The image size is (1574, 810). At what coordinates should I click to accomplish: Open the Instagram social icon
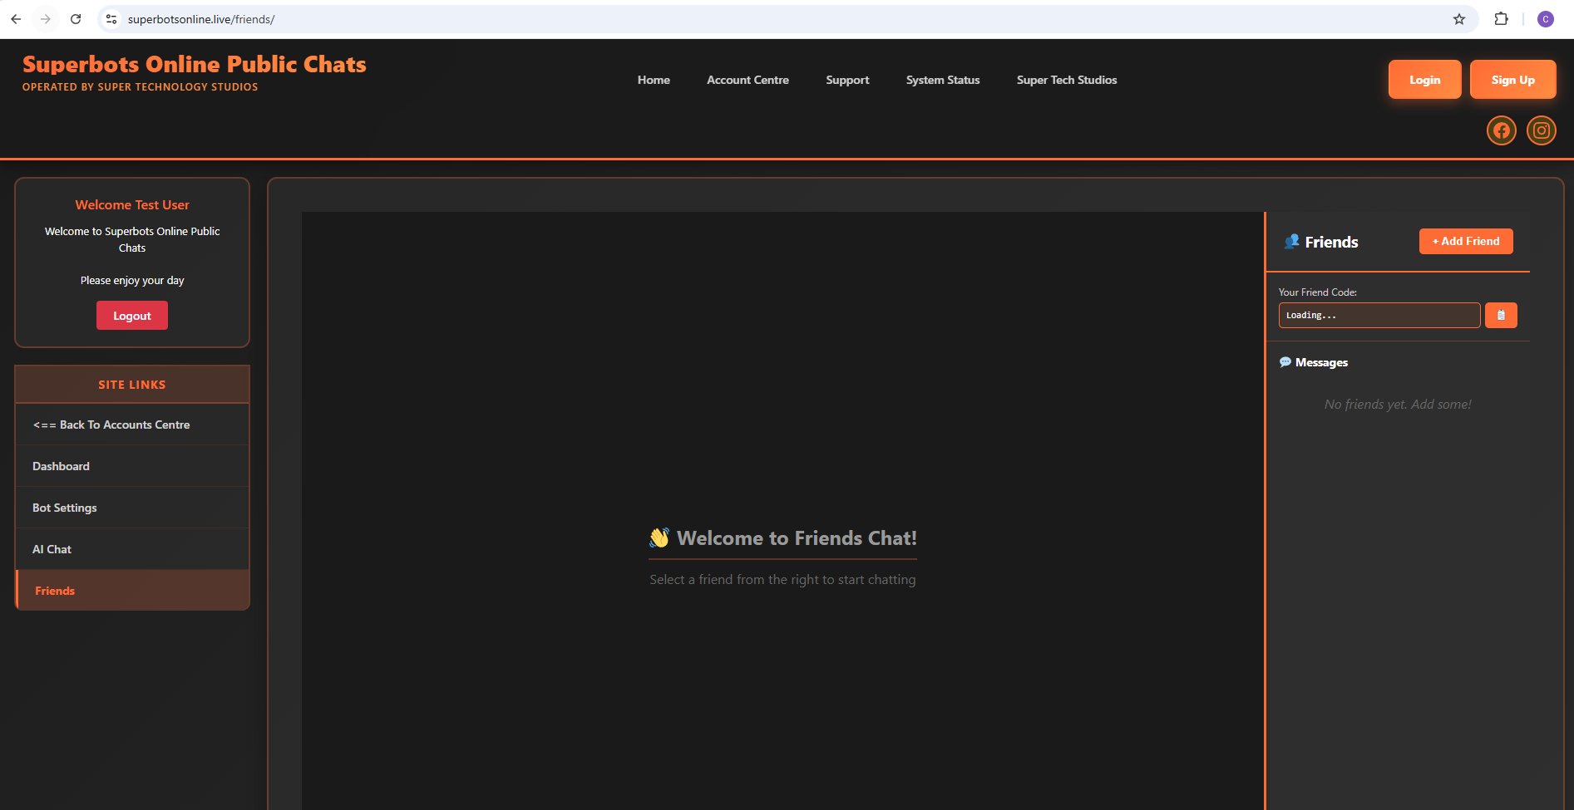pos(1541,130)
